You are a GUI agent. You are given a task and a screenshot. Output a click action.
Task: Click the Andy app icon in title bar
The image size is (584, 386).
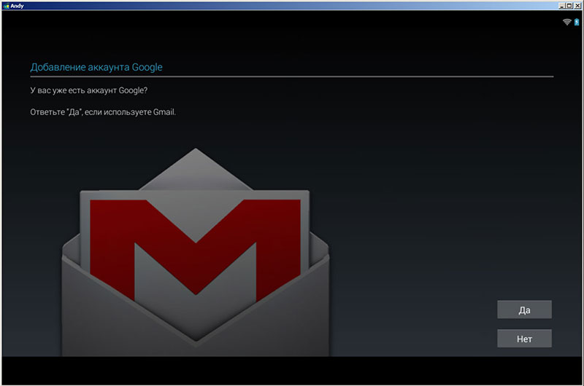click(6, 6)
